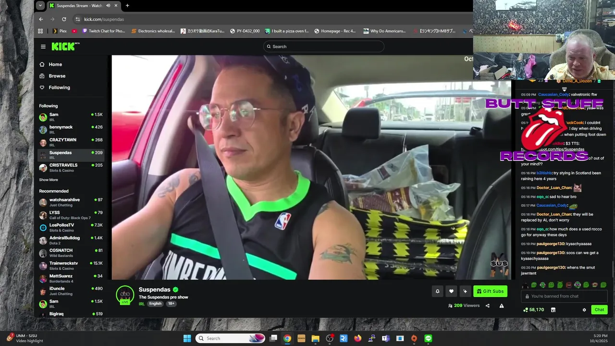Image resolution: width=615 pixels, height=346 pixels.
Task: Open Following page in sidebar
Action: tap(55, 87)
